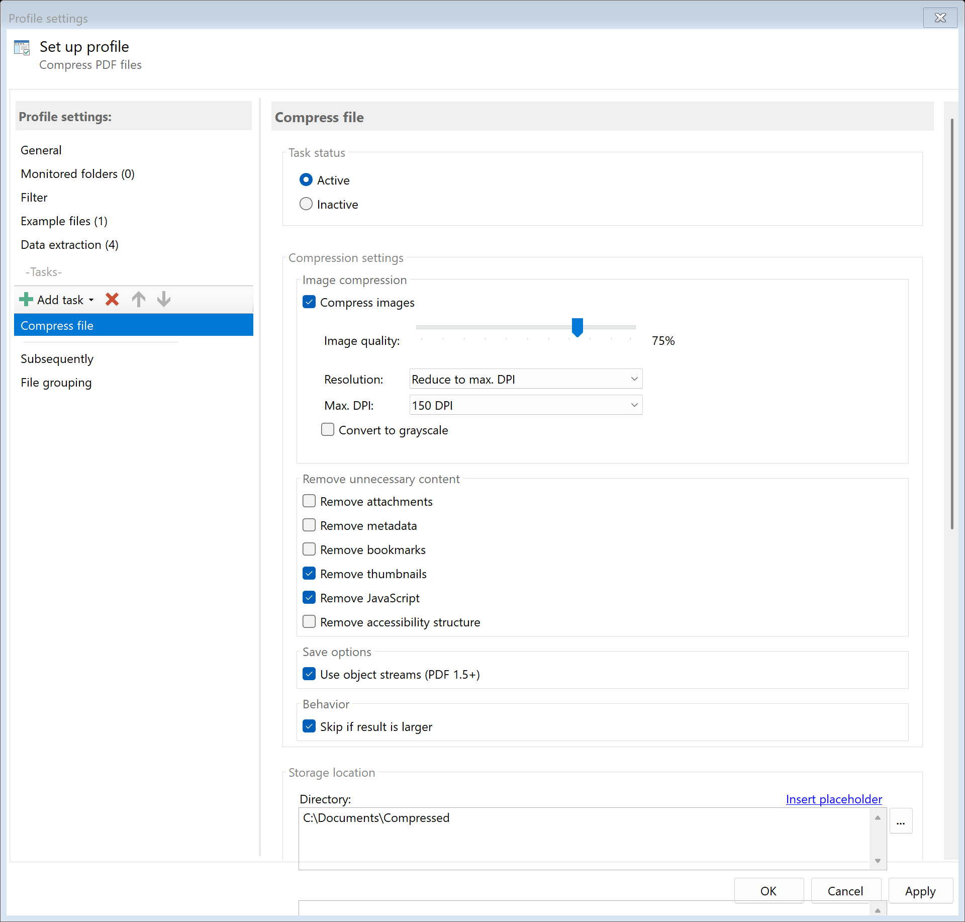Image resolution: width=965 pixels, height=922 pixels.
Task: Select the Inactive task status radio button
Action: 306,204
